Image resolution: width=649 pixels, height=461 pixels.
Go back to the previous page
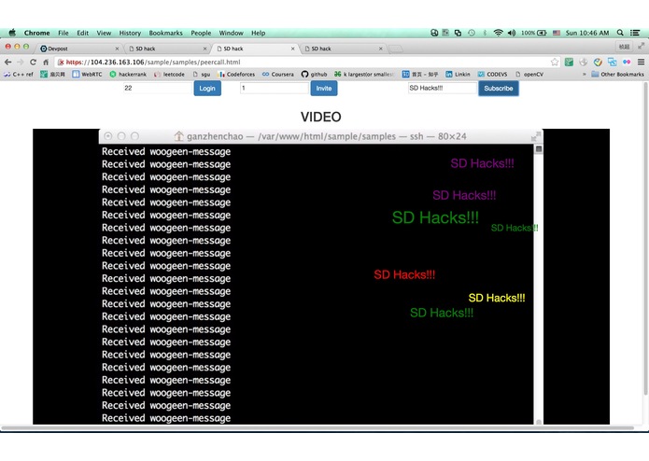(x=7, y=62)
